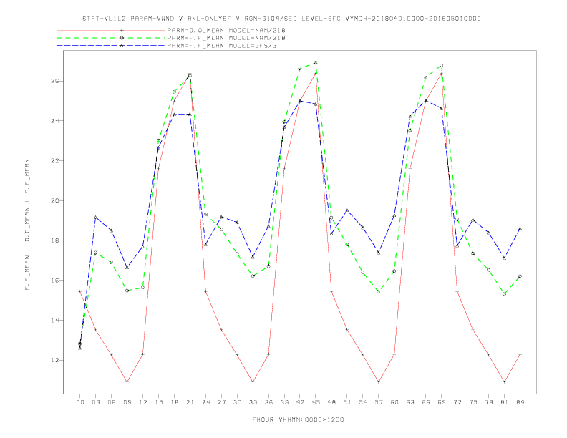The width and height of the screenshot is (567, 438).
Task: Click y-axis tick label 24
Action: (55, 121)
